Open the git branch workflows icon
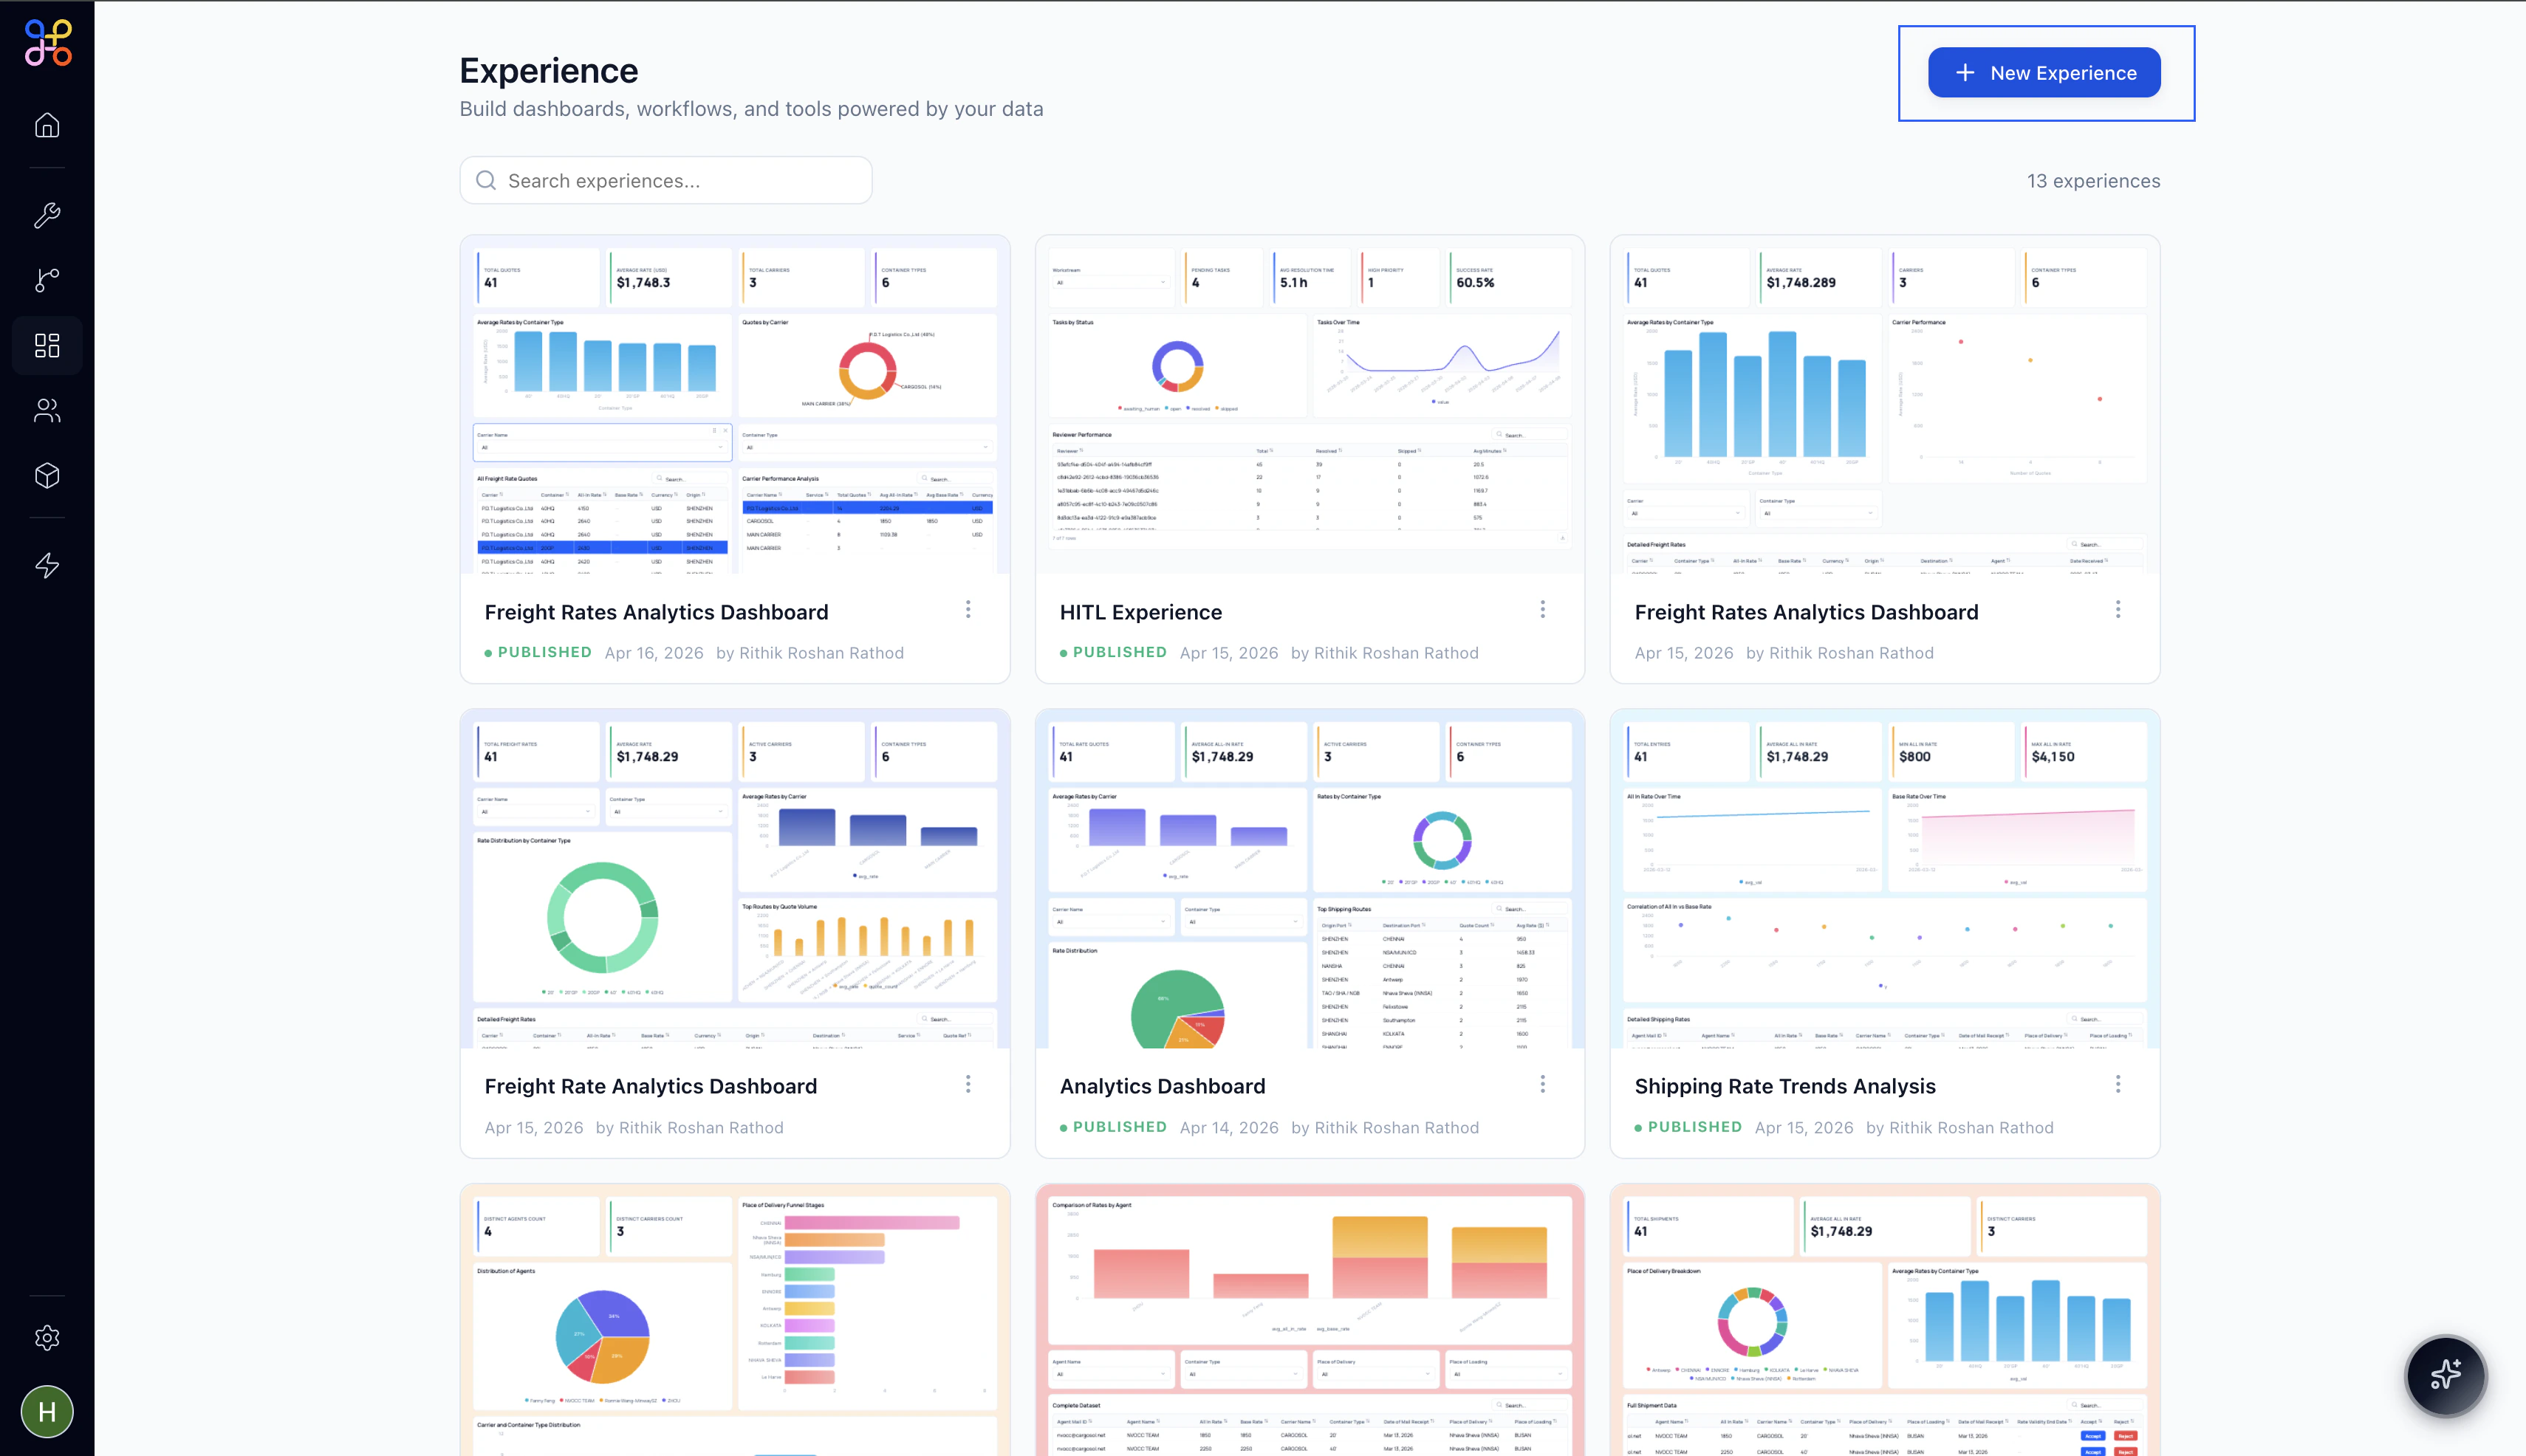Viewport: 2526px width, 1456px height. click(47, 280)
